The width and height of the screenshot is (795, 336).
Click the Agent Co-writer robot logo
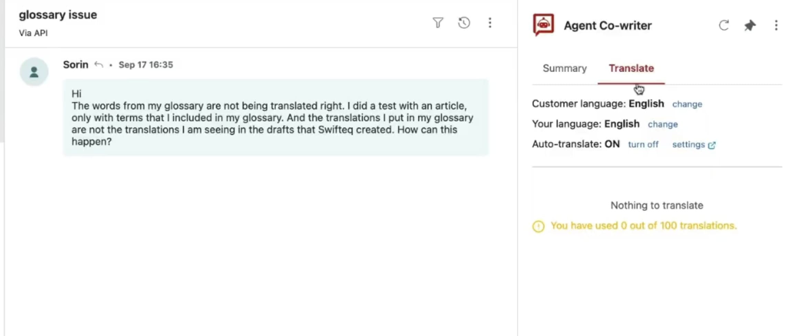pos(543,25)
